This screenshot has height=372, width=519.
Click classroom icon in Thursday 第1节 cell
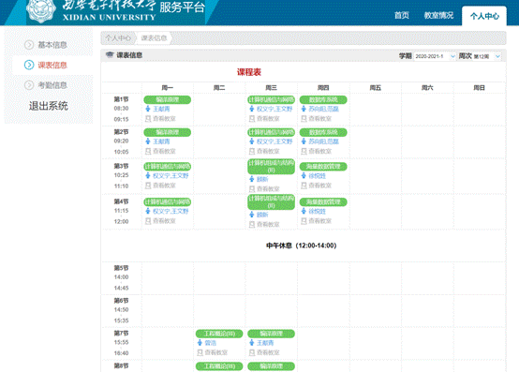coord(304,118)
